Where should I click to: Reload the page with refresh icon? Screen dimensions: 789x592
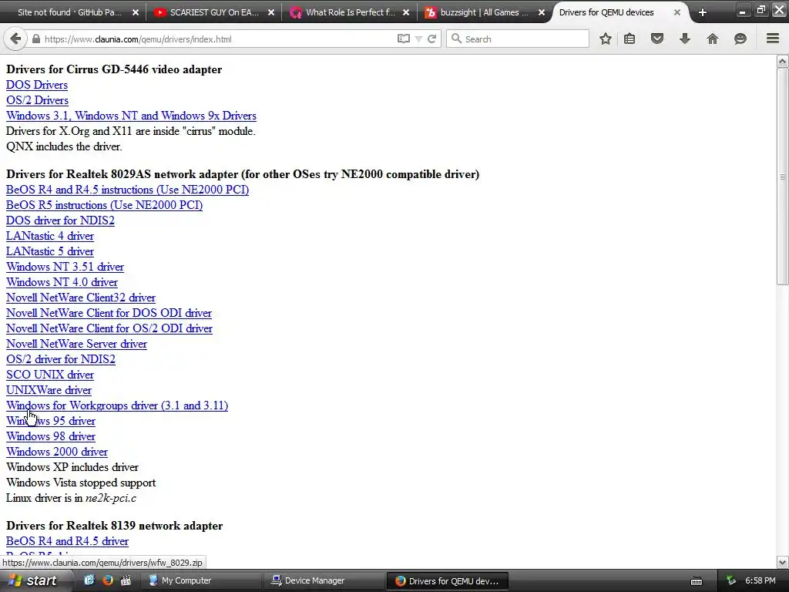[431, 39]
